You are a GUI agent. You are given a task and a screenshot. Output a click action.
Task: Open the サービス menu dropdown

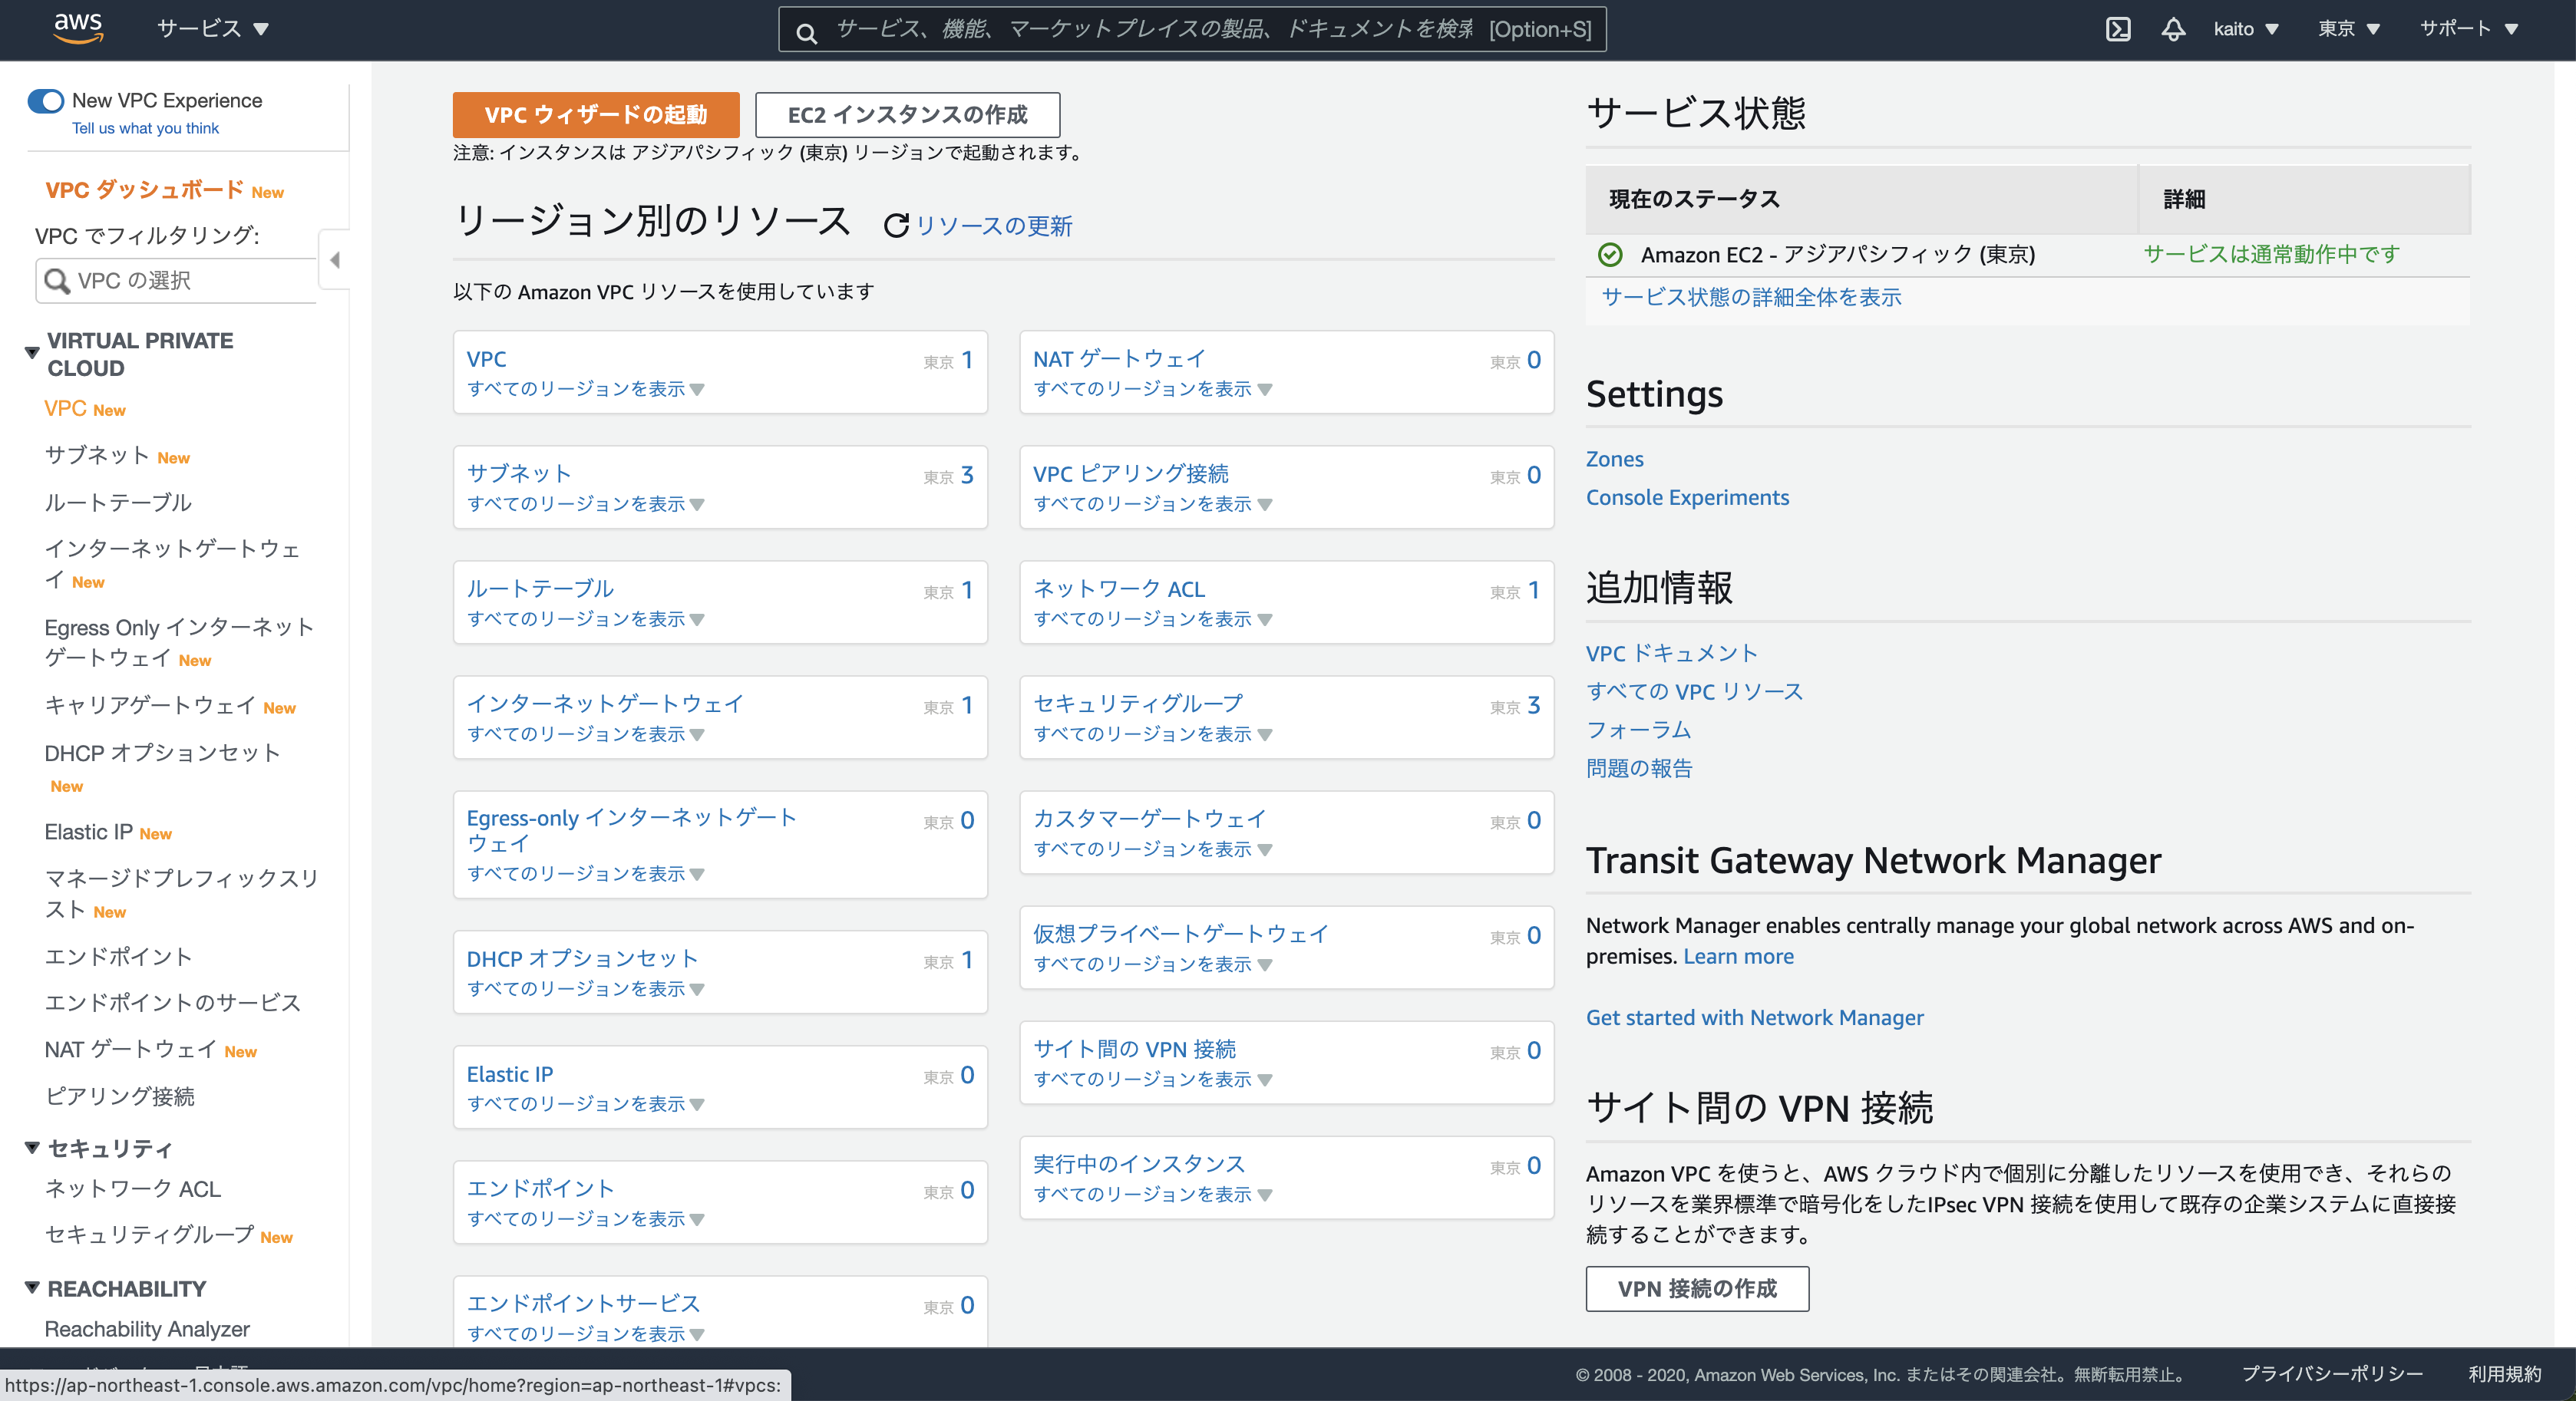[212, 29]
